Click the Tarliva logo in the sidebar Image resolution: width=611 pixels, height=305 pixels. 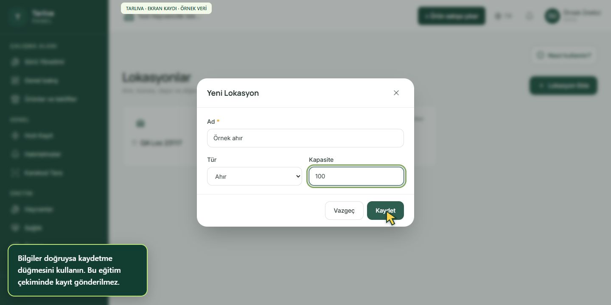pos(17,16)
